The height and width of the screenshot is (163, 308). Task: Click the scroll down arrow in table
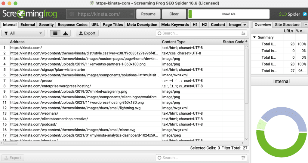pyautogui.click(x=247, y=139)
